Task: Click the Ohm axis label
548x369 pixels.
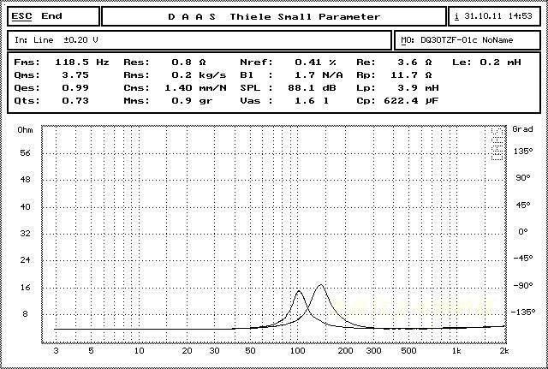Action: point(25,130)
